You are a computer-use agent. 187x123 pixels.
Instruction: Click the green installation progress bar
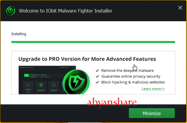pos(93,42)
